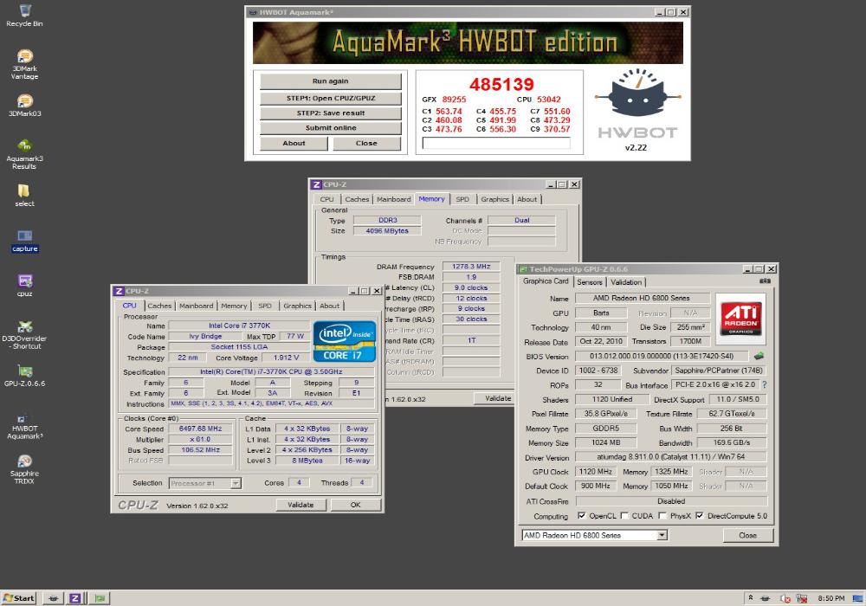Open the GPU selection dropdown in GPU-Z
This screenshot has width=866, height=606.
coord(594,535)
